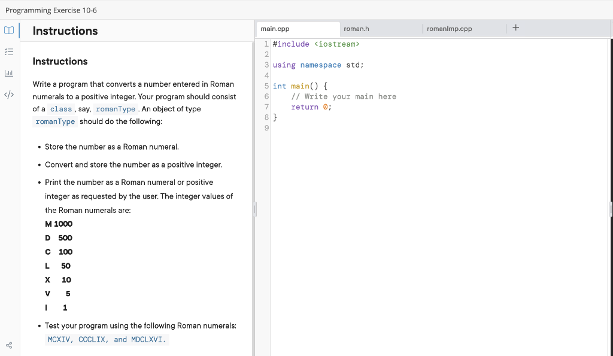Screen dimensions: 613x356
Task: Click empty line 9 in editor
Action: point(438,128)
